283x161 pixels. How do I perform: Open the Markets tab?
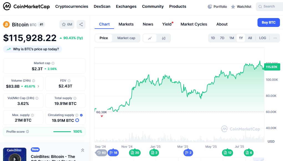pyautogui.click(x=126, y=24)
